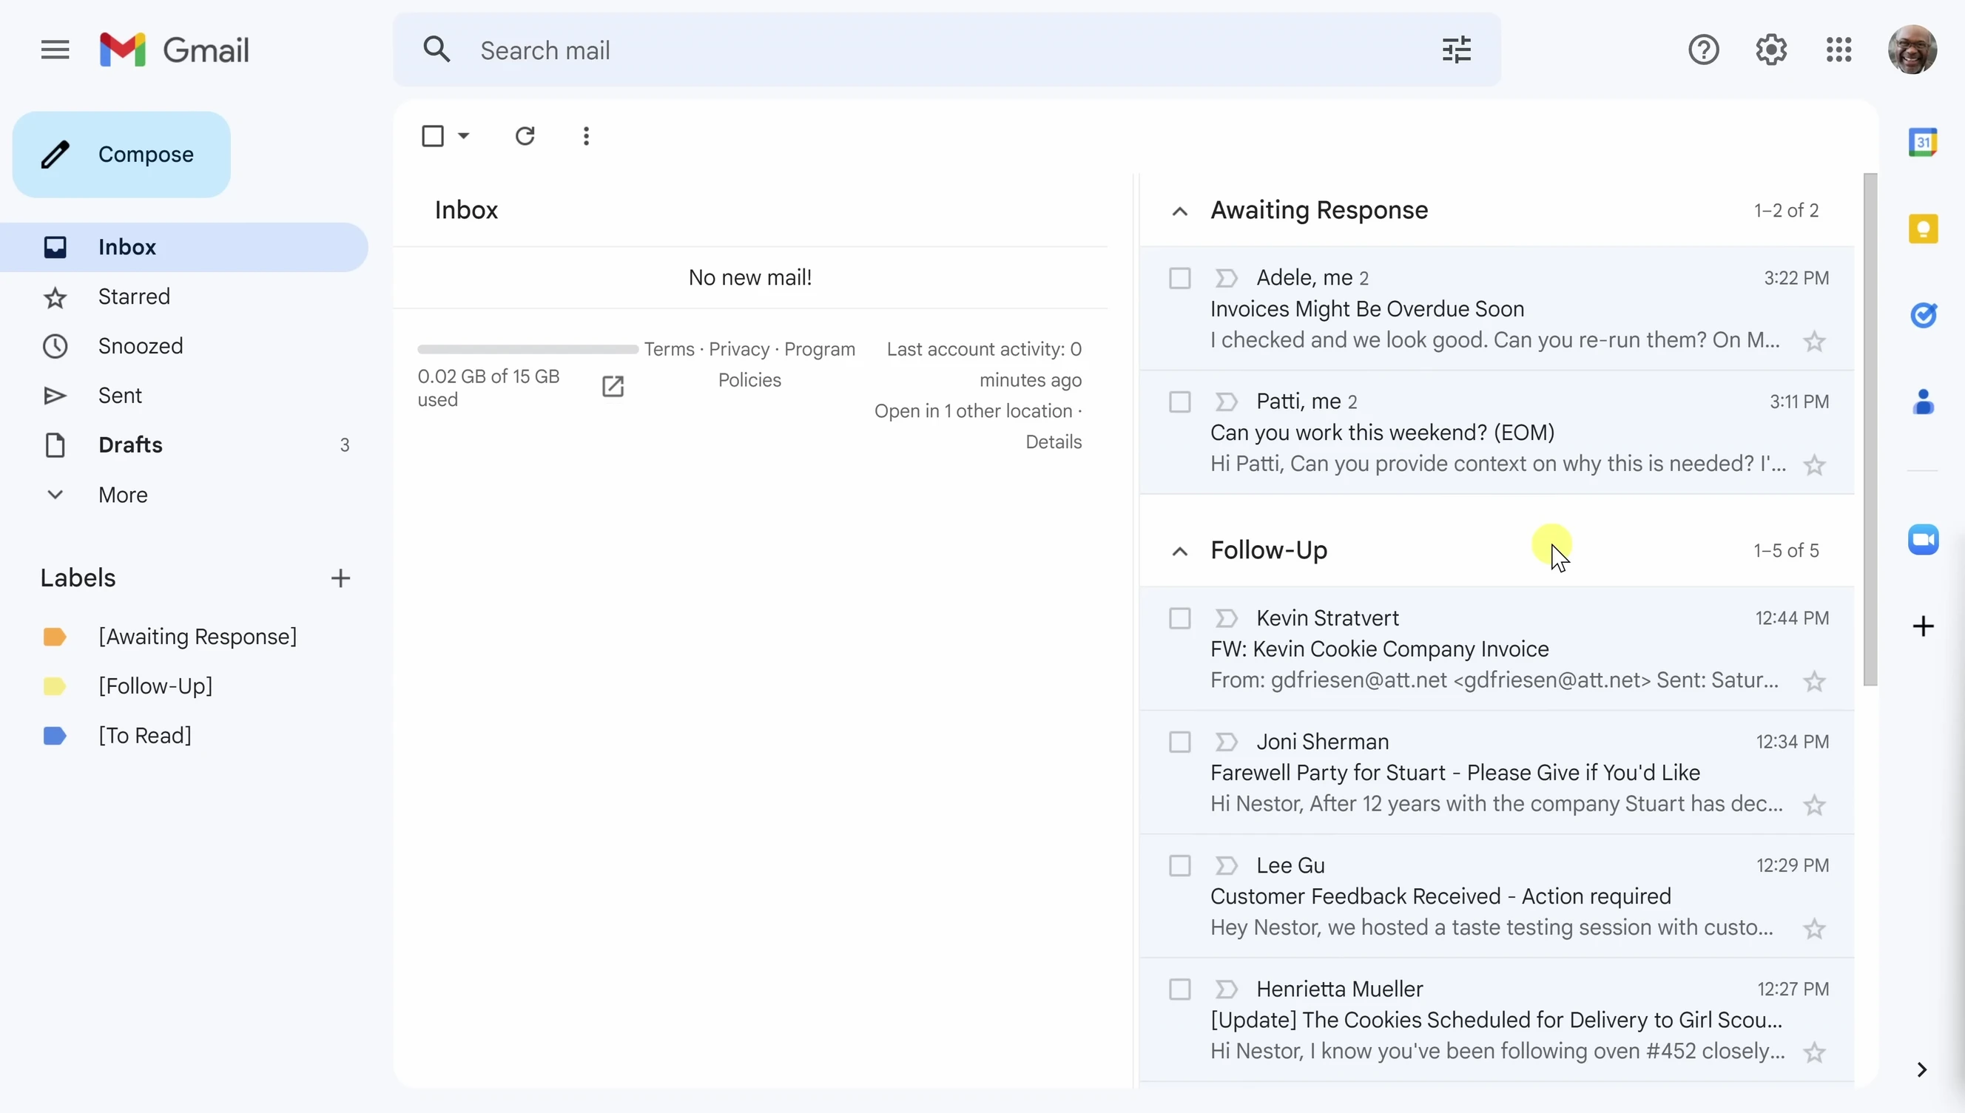Check the Lee Gu email checkbox
The width and height of the screenshot is (1965, 1113).
coord(1180,866)
